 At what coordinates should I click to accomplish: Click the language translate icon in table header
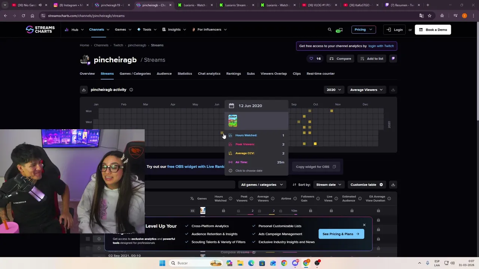[x=192, y=198]
